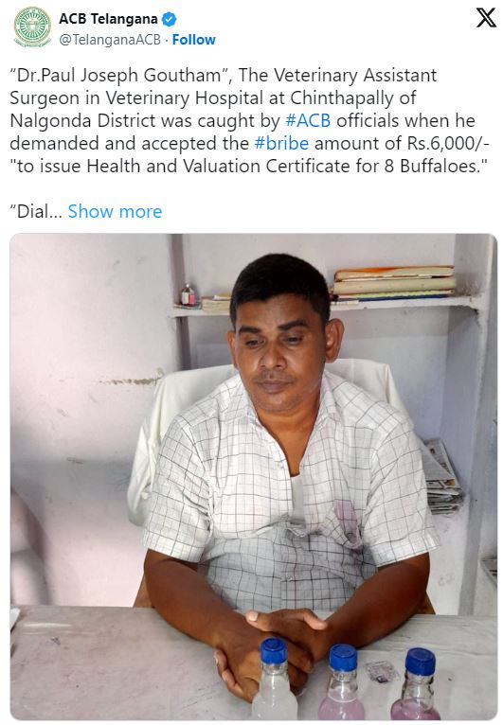Click the truncated "Dial…" text
503x725 pixels.
pos(36,211)
